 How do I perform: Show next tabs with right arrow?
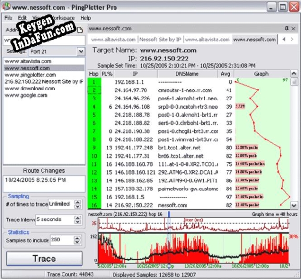point(292,40)
